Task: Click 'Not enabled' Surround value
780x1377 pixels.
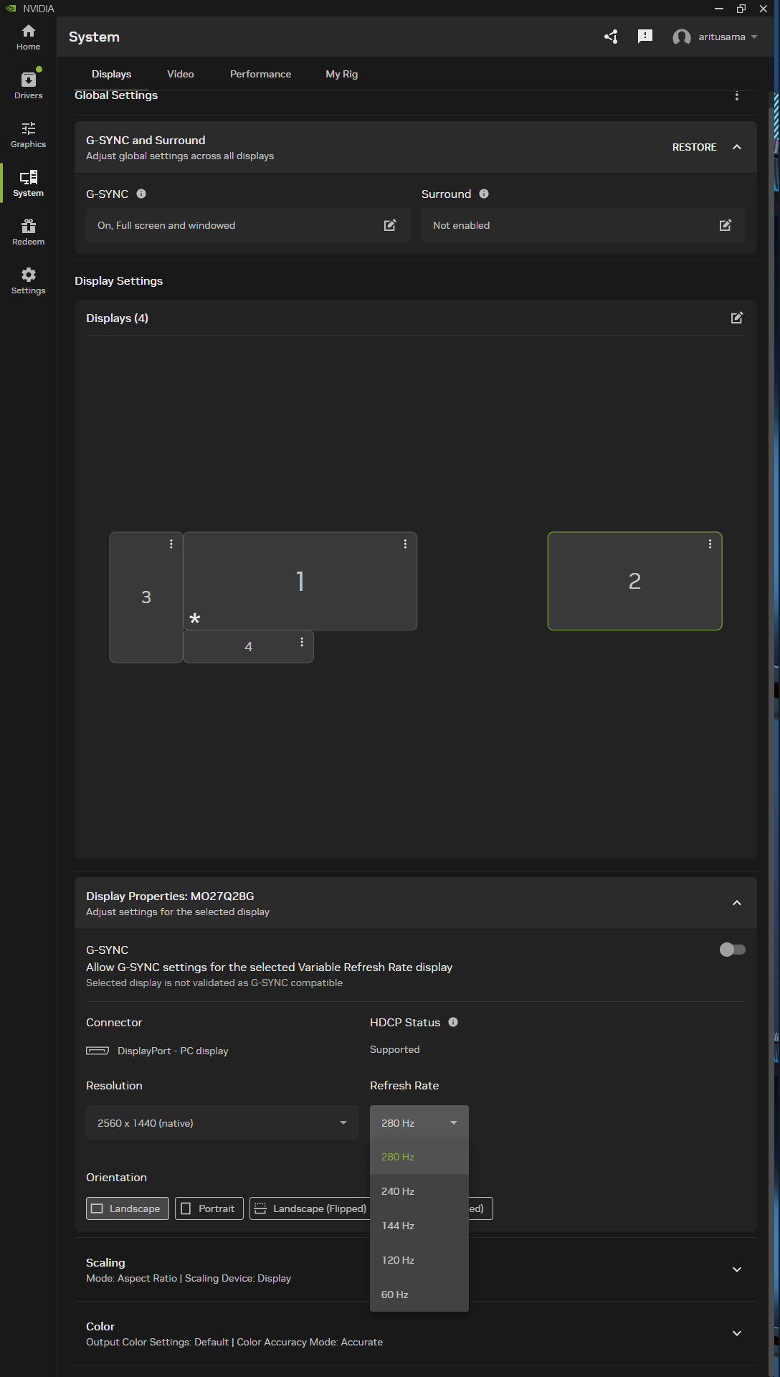Action: [x=461, y=225]
